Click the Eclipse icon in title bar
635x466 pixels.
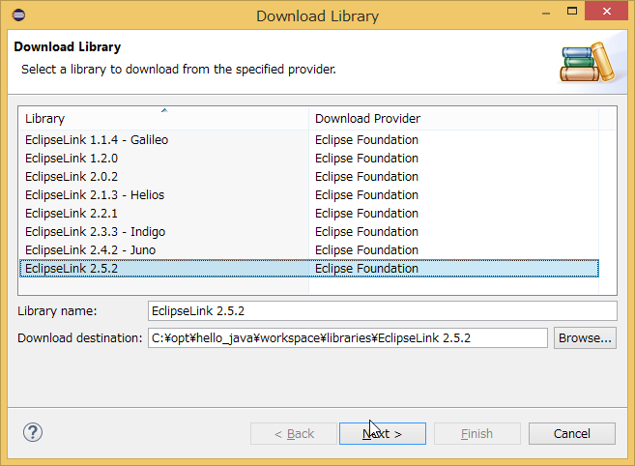(18, 15)
